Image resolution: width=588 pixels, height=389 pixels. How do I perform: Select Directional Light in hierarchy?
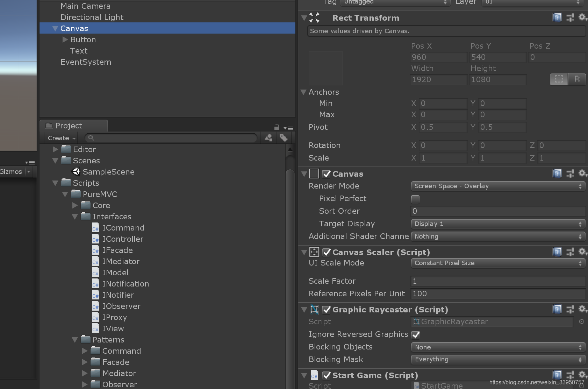click(x=92, y=17)
